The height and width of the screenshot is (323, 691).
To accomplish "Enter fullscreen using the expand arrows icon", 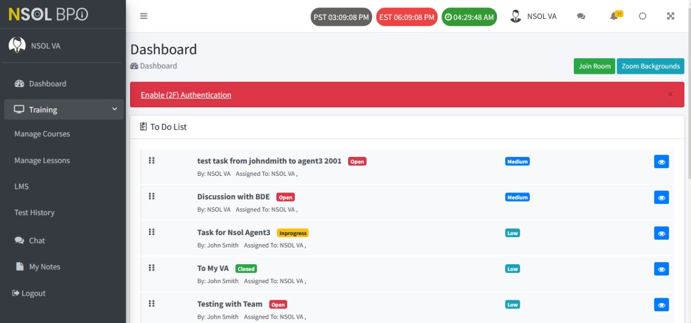I will click(670, 16).
